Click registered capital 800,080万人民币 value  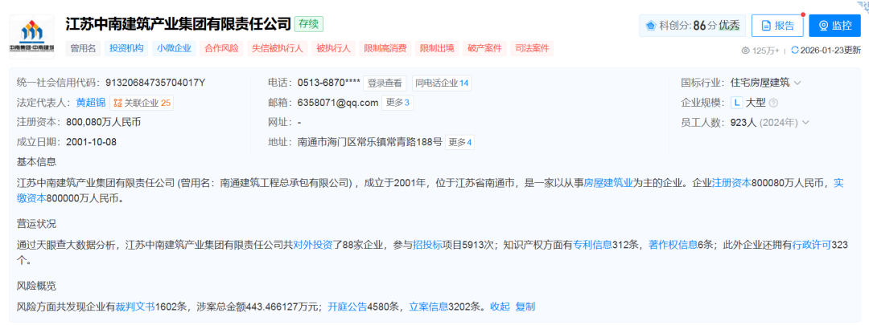coord(103,122)
